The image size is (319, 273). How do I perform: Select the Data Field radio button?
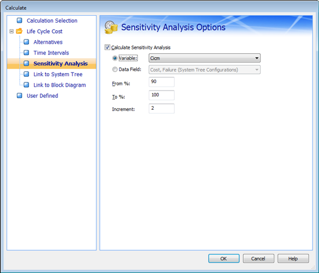click(x=115, y=70)
